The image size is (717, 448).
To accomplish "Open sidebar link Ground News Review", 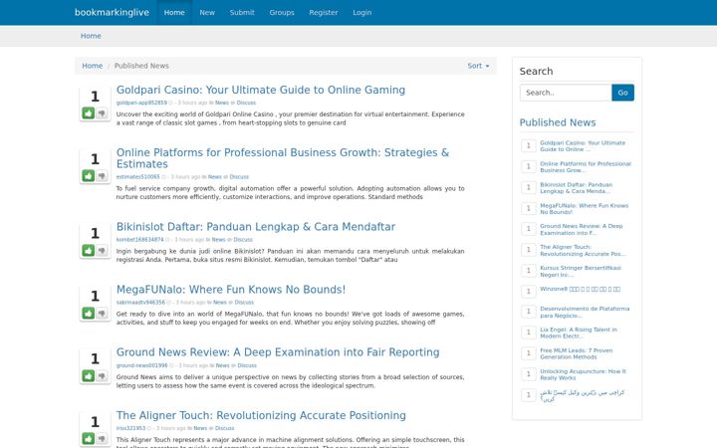I will pyautogui.click(x=582, y=230).
